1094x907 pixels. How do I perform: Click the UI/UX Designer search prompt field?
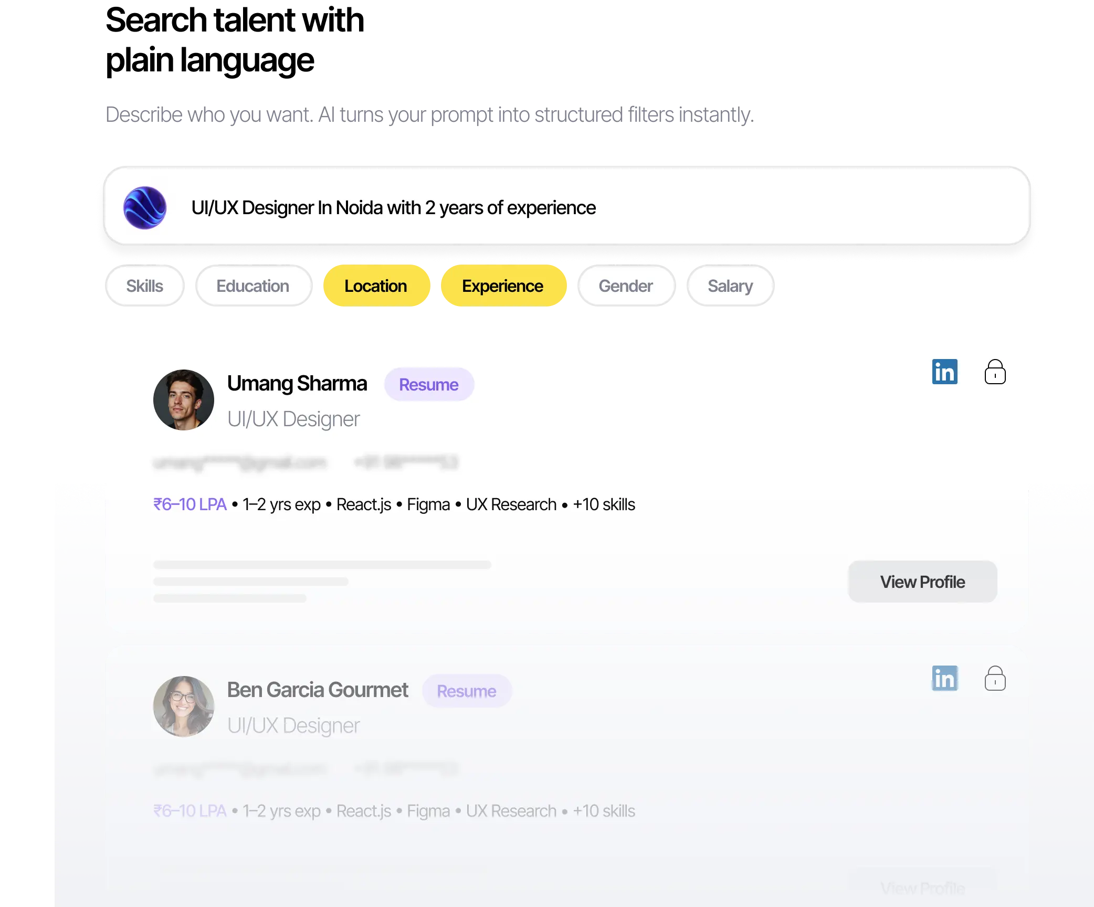point(394,208)
